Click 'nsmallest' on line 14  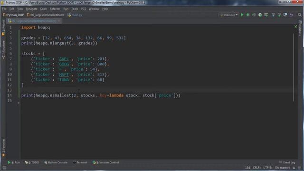60,95
